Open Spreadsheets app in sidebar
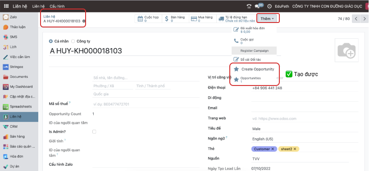 [x=19, y=107]
